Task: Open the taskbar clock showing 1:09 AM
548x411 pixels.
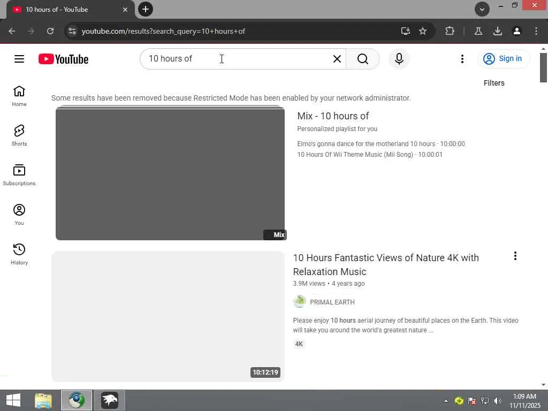Action: 524,401
